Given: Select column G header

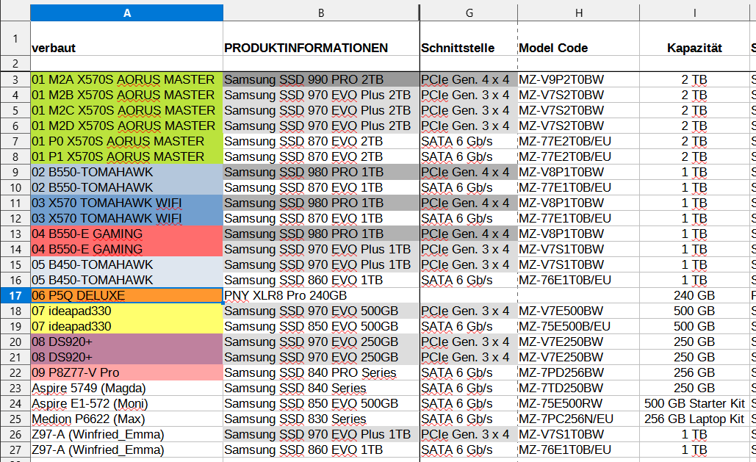Looking at the screenshot, I should (469, 13).
